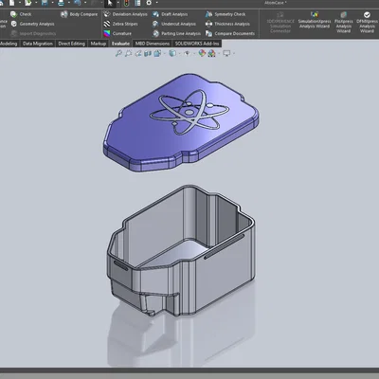The height and width of the screenshot is (379, 379).
Task: Click the Print icon
Action: click(x=61, y=3)
